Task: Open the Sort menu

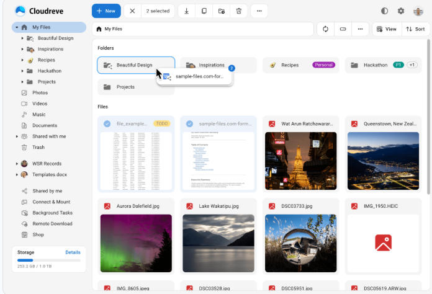Action: point(415,29)
